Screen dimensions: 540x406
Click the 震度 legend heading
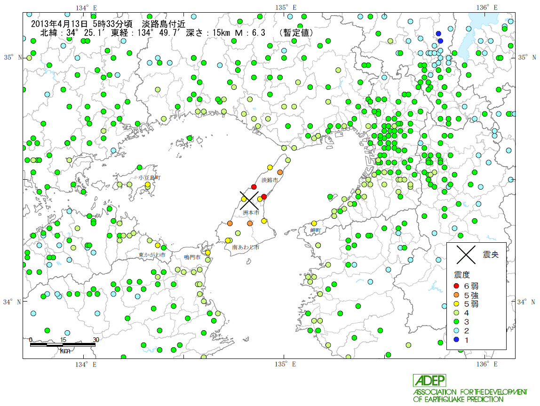coord(462,275)
